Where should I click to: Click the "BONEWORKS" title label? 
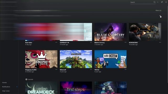pos(133,43)
